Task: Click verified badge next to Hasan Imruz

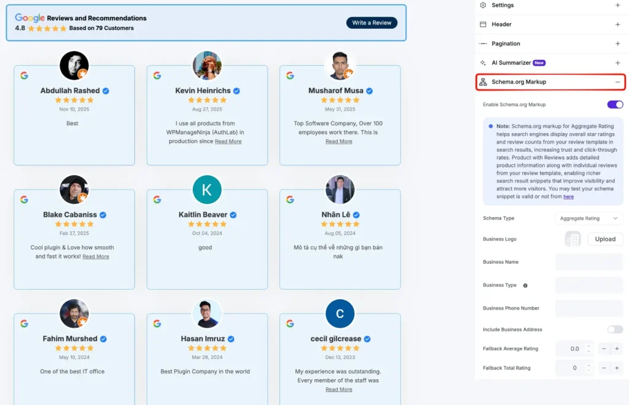Action: click(x=231, y=339)
